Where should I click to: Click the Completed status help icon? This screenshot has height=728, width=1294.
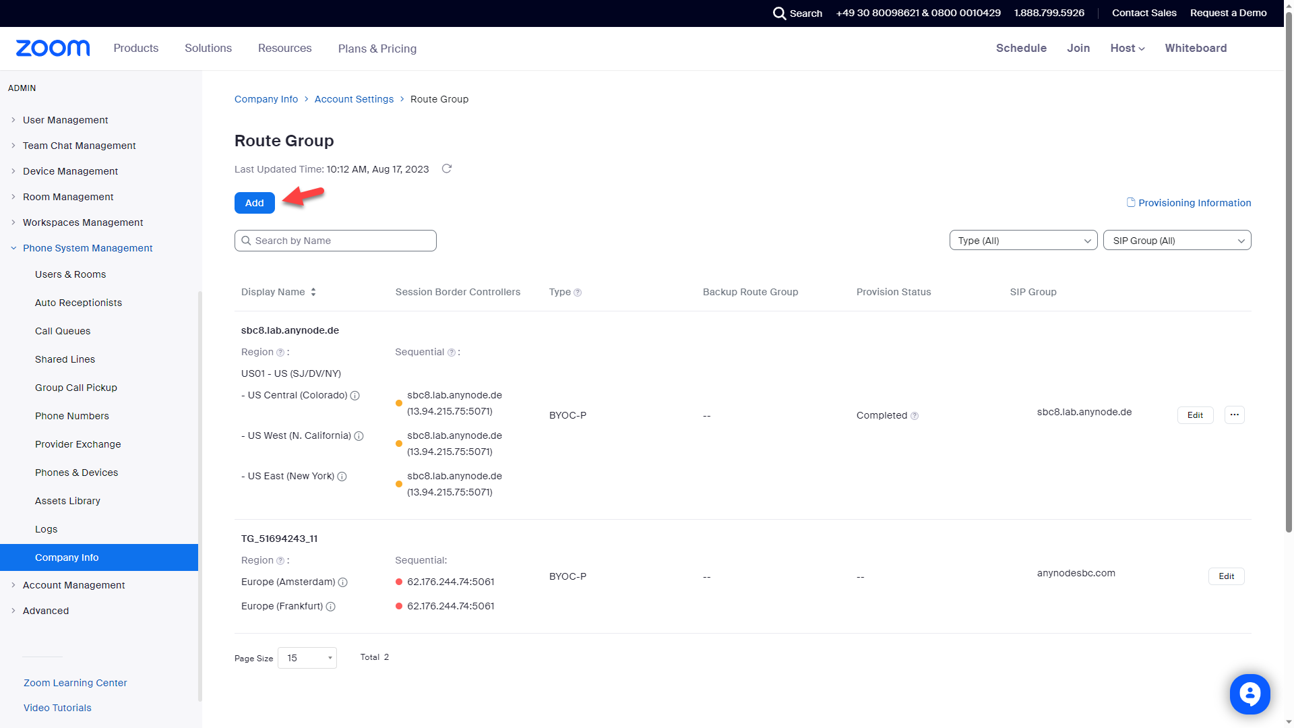[x=915, y=416]
